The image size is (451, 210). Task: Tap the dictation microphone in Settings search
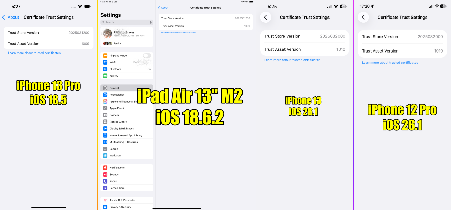point(150,22)
